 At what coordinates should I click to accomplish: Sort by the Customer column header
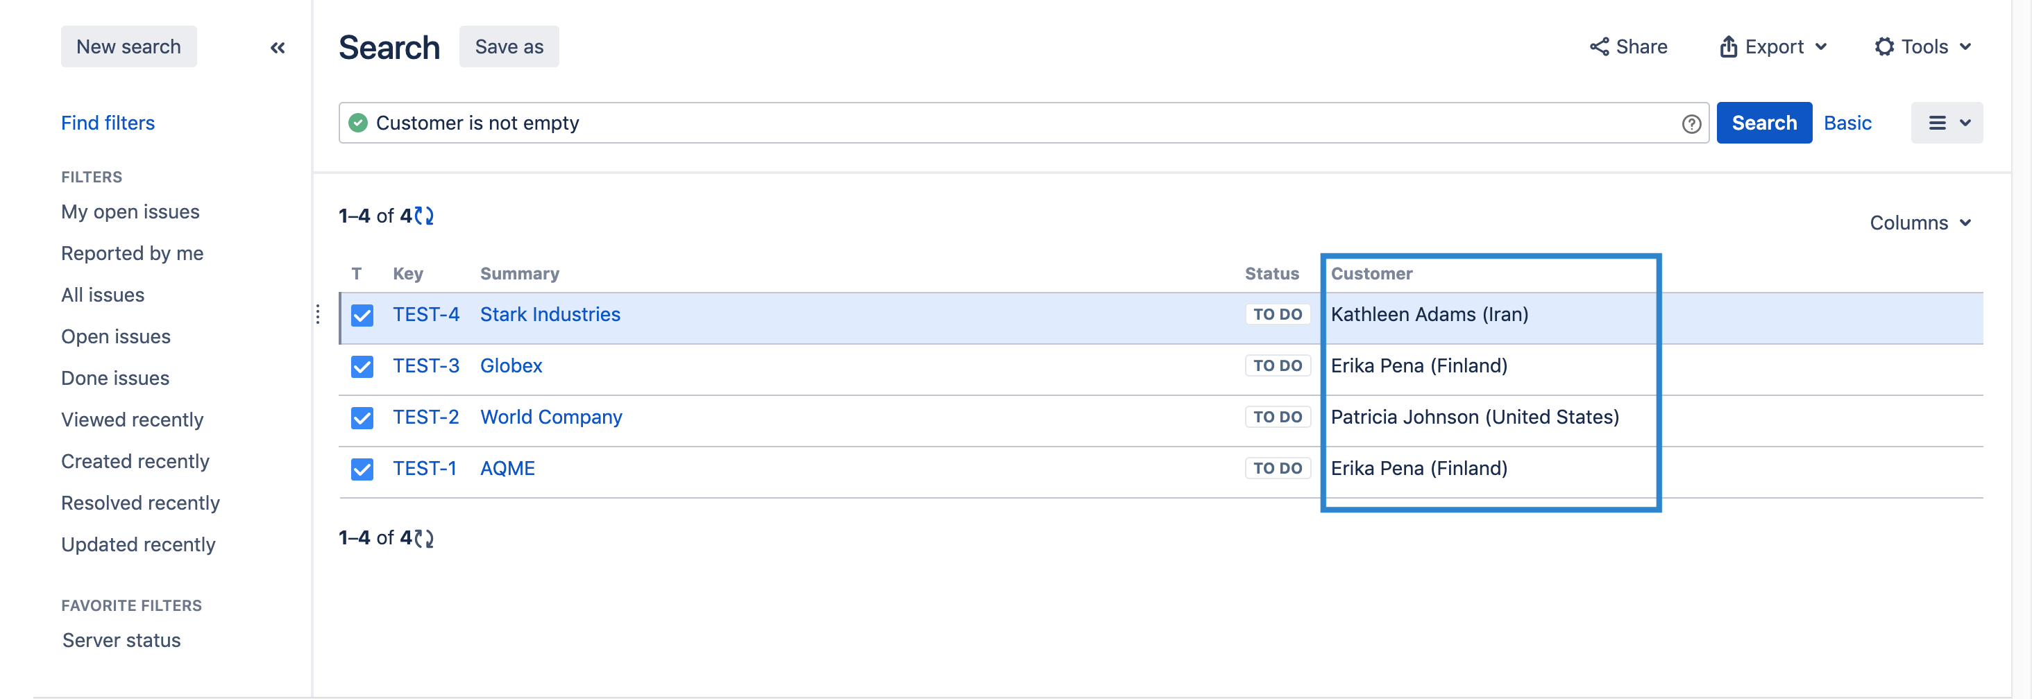coord(1371,273)
